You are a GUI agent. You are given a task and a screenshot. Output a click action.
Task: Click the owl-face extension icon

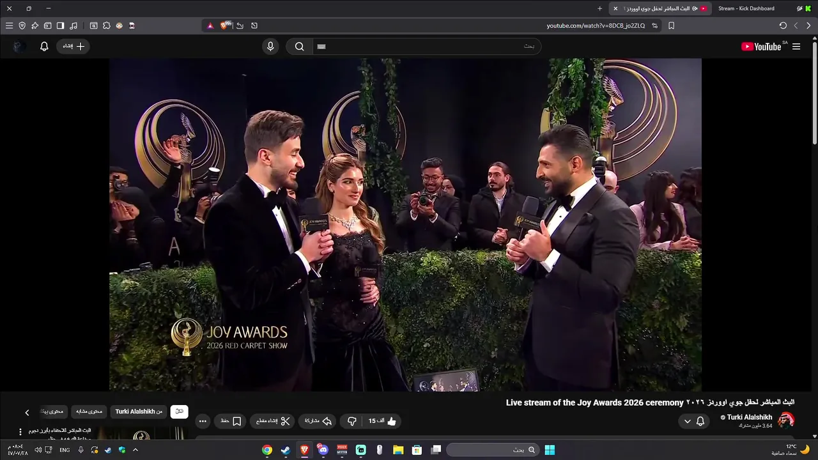(x=119, y=26)
